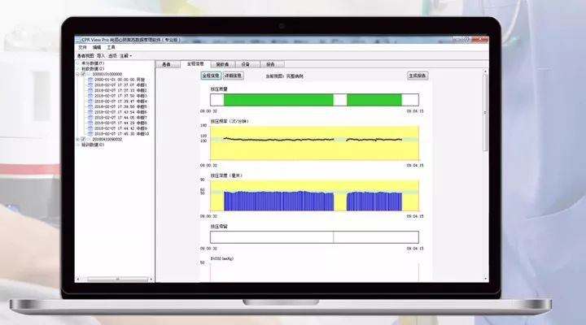Toggle checkbox for patient 20180410090032
The height and width of the screenshot is (325, 586).
[84, 139]
